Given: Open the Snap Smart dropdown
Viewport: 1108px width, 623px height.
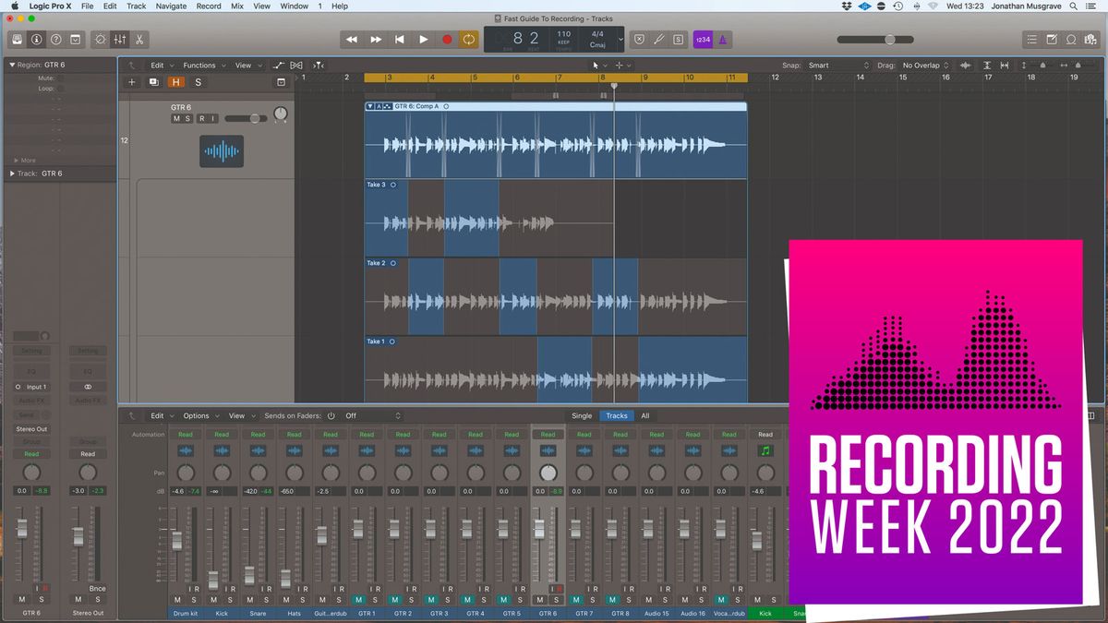Looking at the screenshot, I should (837, 65).
